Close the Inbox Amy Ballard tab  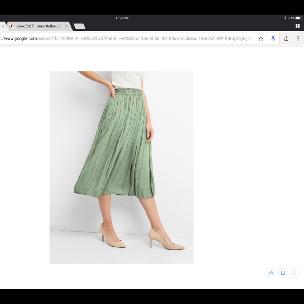[x=67, y=26]
